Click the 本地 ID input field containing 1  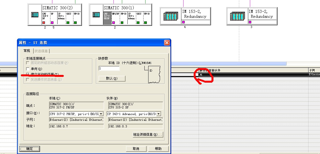tap(109, 68)
